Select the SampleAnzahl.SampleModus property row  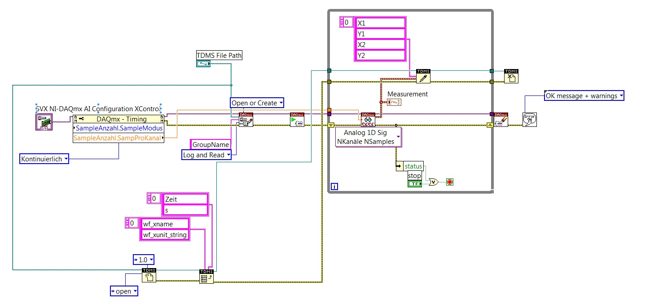click(118, 128)
